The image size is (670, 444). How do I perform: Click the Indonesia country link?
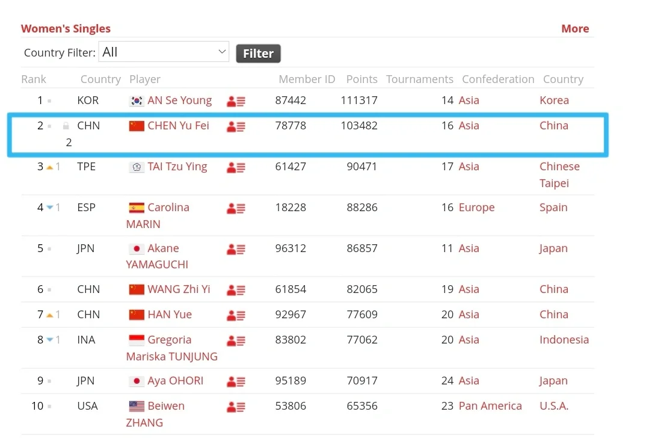pyautogui.click(x=564, y=340)
